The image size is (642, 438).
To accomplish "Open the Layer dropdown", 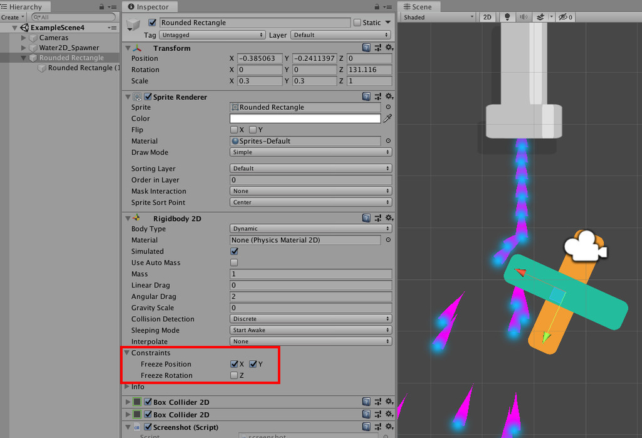I will click(340, 35).
